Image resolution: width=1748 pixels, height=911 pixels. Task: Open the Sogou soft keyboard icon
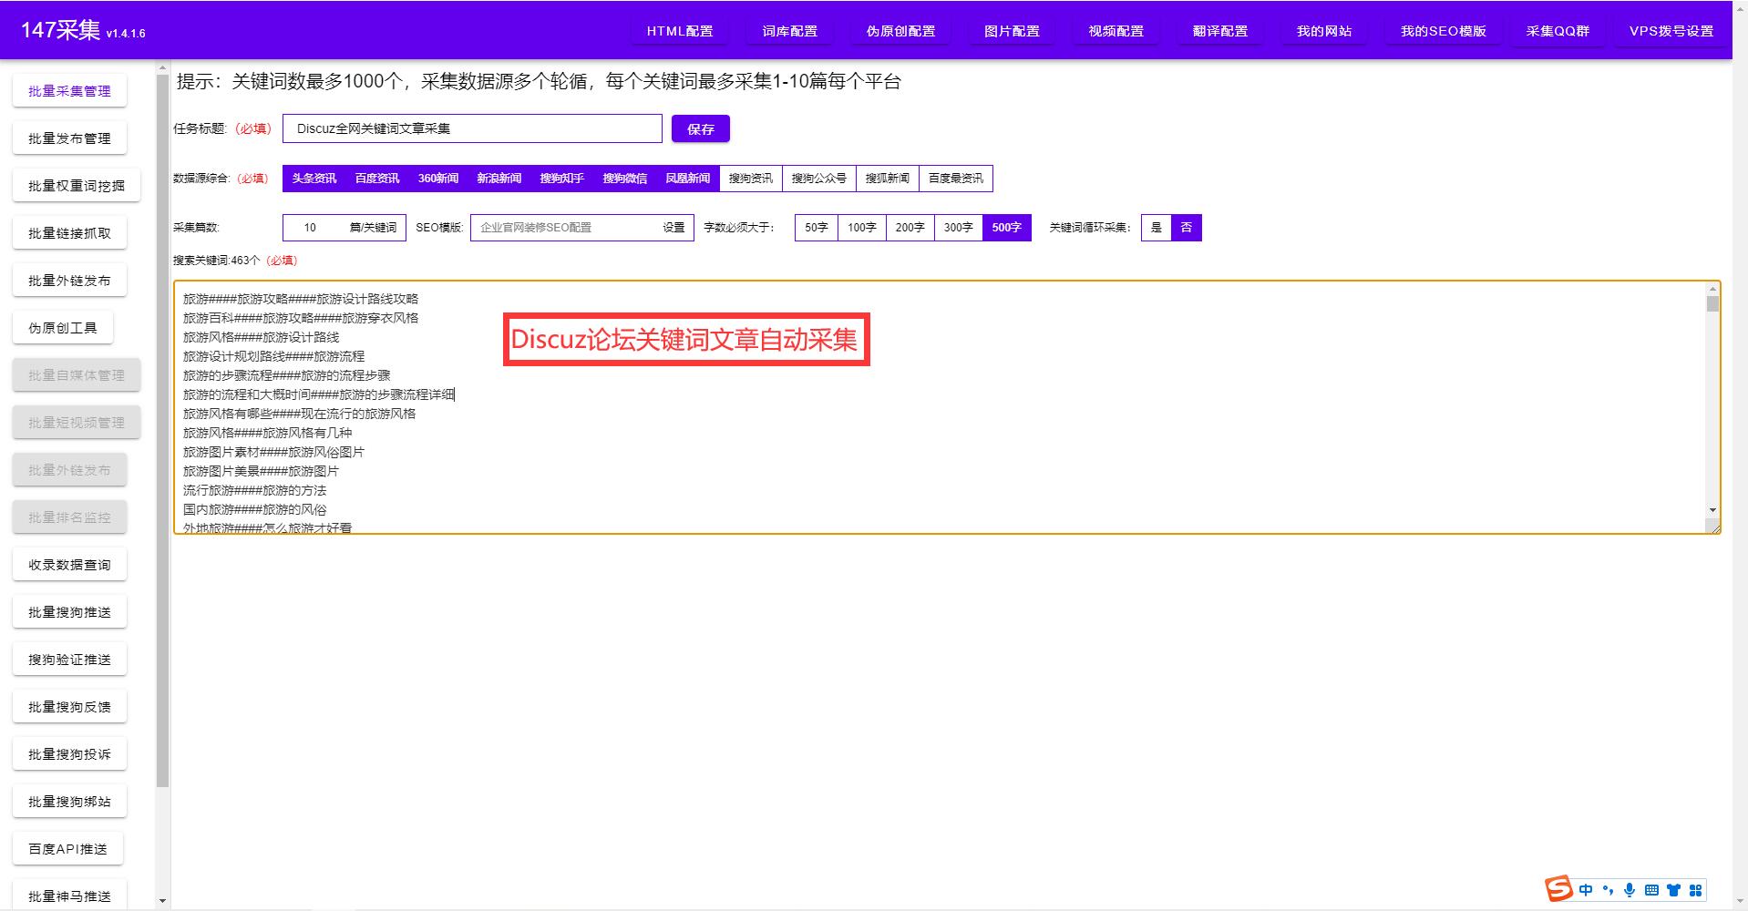(x=1651, y=890)
